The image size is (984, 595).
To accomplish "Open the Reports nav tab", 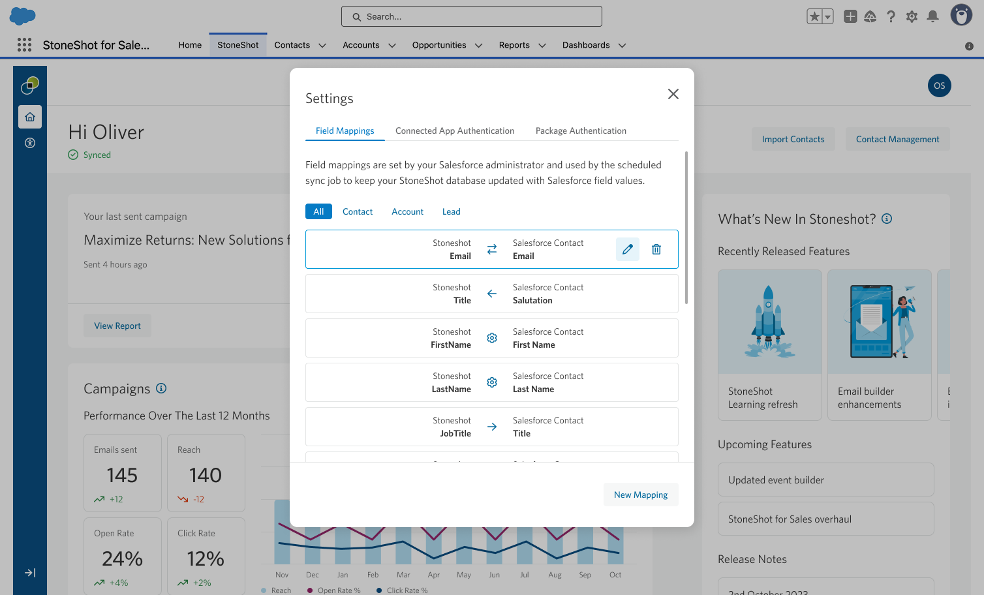I will click(514, 45).
